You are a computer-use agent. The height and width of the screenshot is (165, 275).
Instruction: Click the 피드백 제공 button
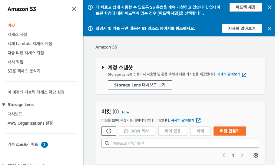[x=246, y=7]
